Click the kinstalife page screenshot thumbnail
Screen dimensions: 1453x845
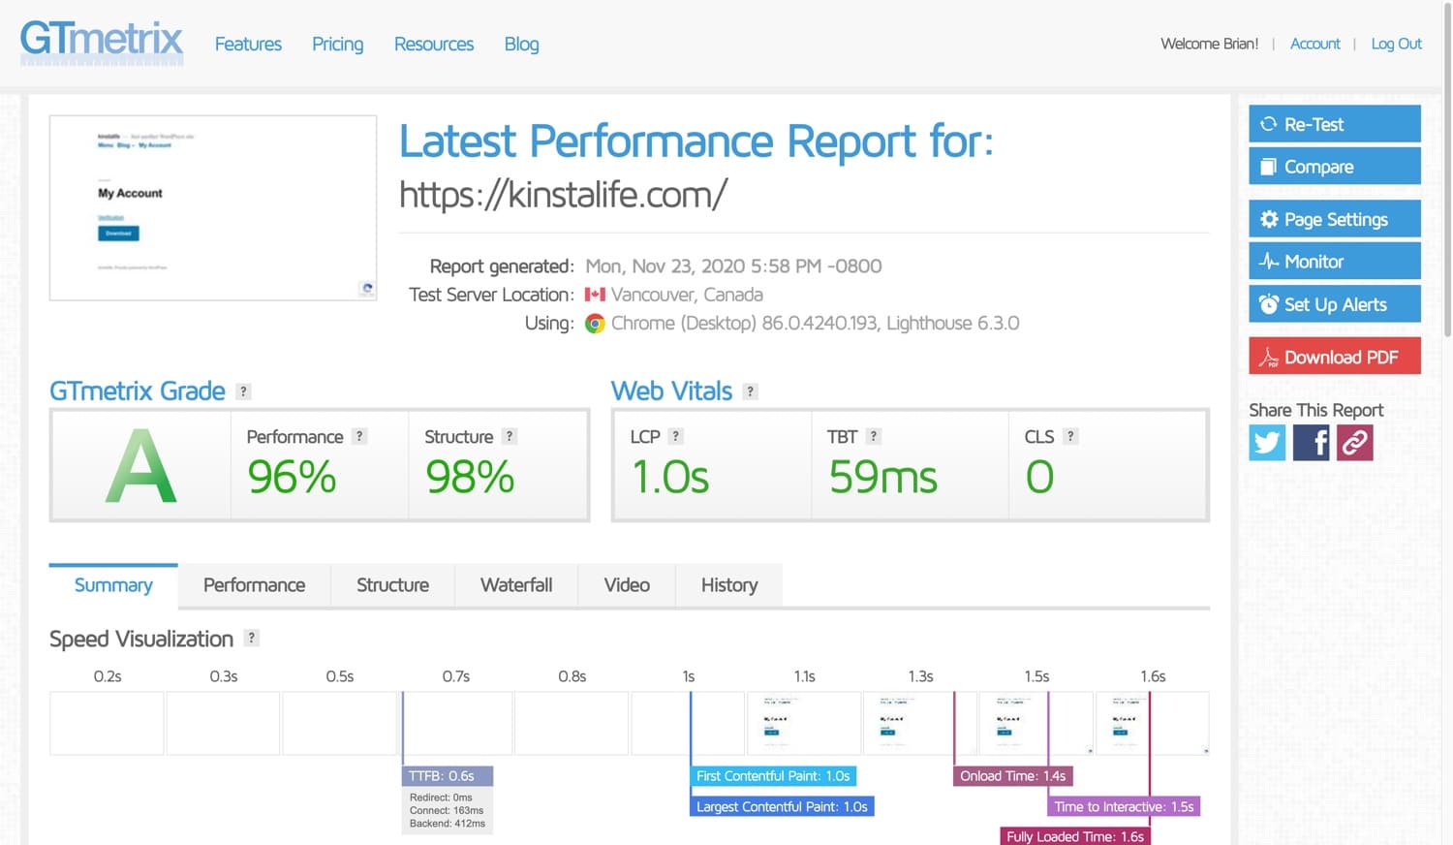point(213,207)
